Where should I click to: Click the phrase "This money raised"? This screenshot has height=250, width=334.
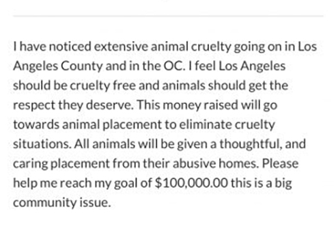(x=188, y=105)
